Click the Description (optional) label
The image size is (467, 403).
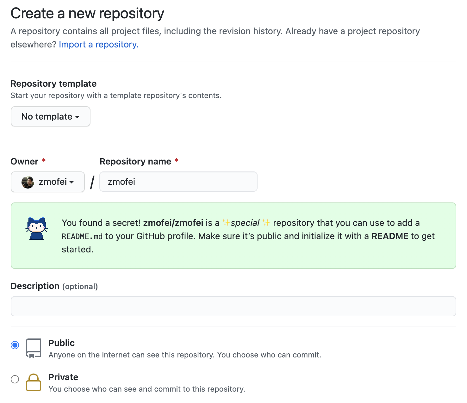click(x=54, y=286)
